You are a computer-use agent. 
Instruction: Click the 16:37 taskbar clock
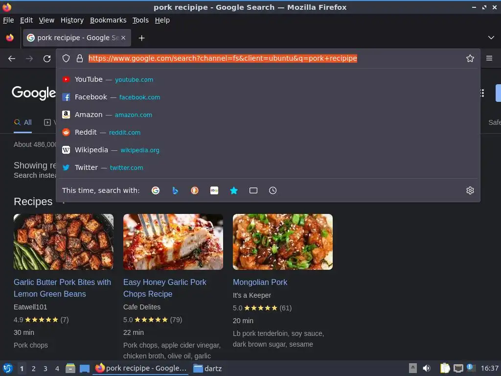tap(489, 368)
